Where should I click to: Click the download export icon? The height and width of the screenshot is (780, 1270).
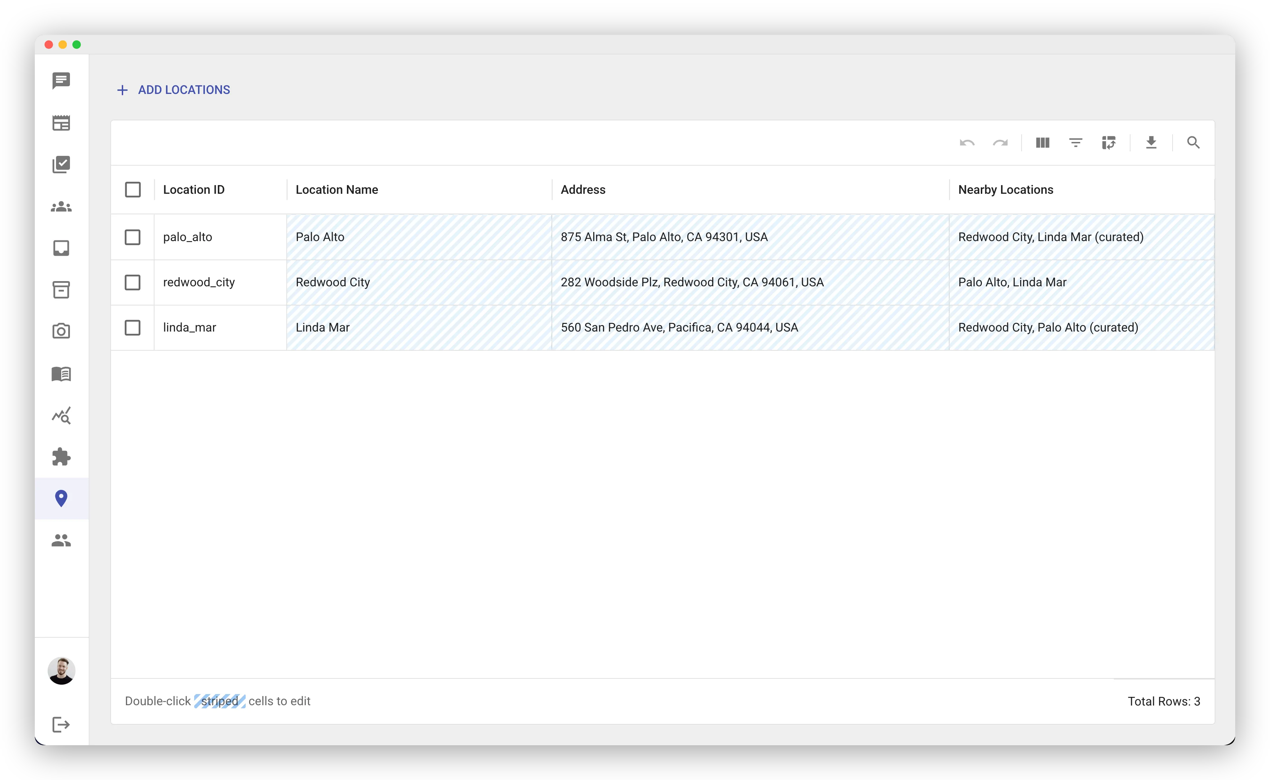click(x=1151, y=142)
